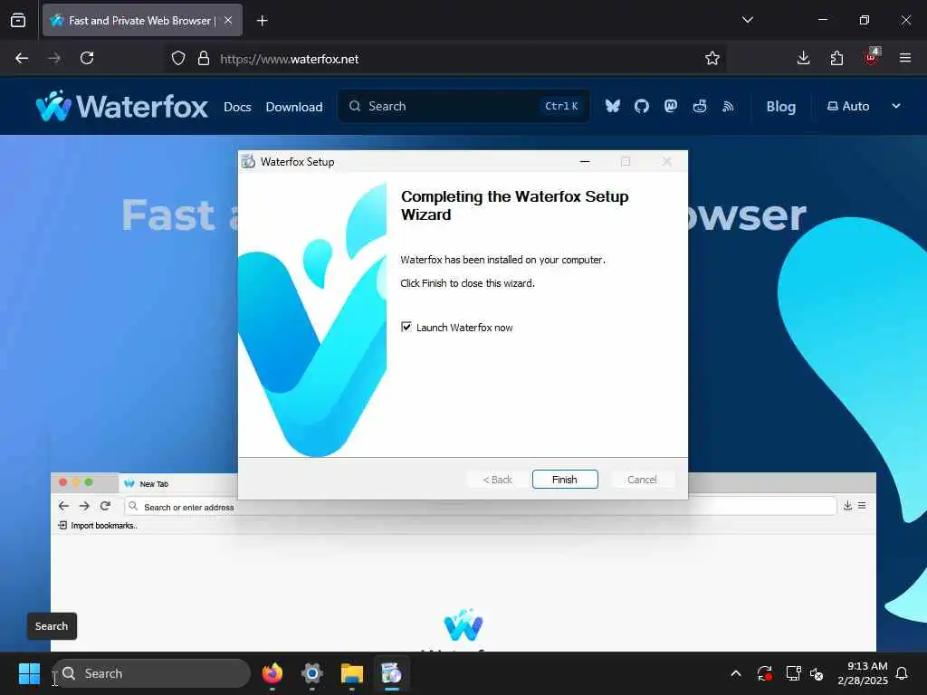This screenshot has width=927, height=695.
Task: Open a new tab with plus button
Action: pyautogui.click(x=263, y=21)
